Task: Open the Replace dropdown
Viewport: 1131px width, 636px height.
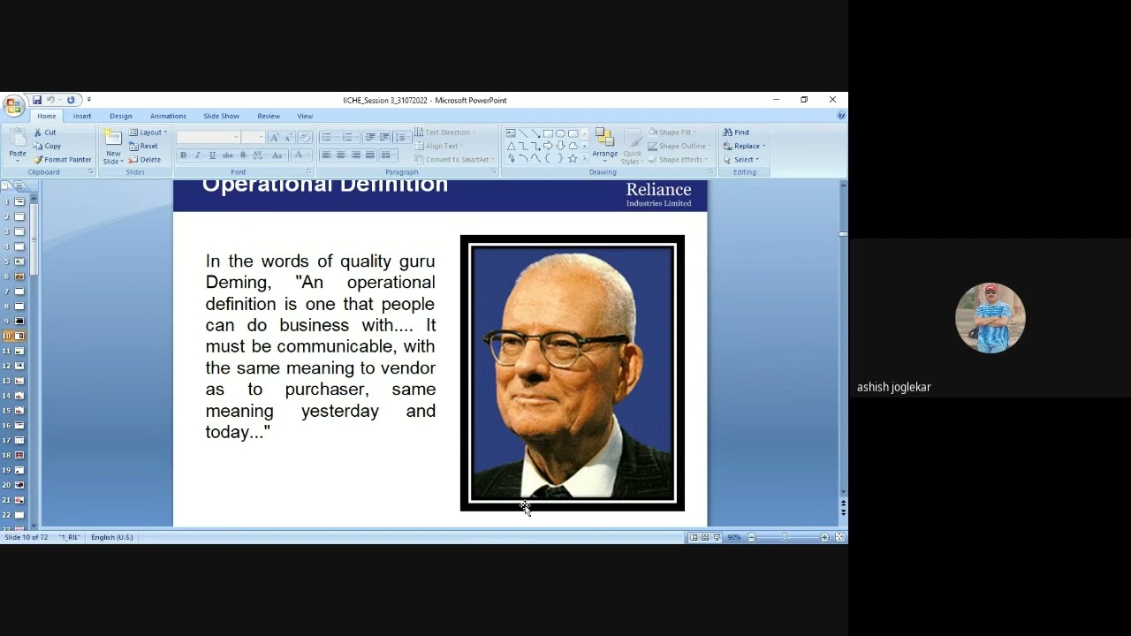Action: (x=744, y=146)
